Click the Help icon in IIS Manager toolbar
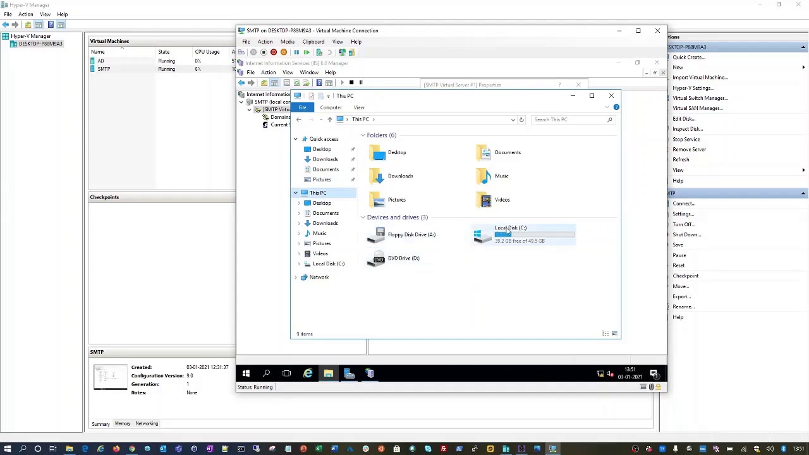The image size is (809, 455). (x=319, y=83)
